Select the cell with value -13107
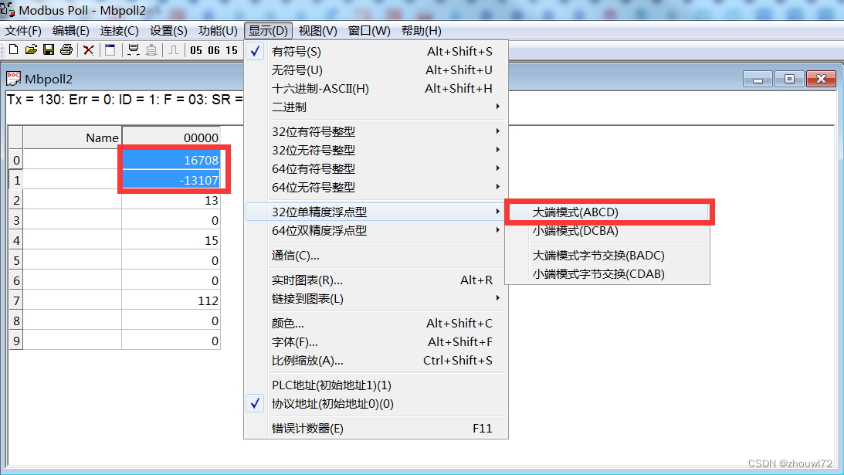This screenshot has height=475, width=844. [171, 180]
